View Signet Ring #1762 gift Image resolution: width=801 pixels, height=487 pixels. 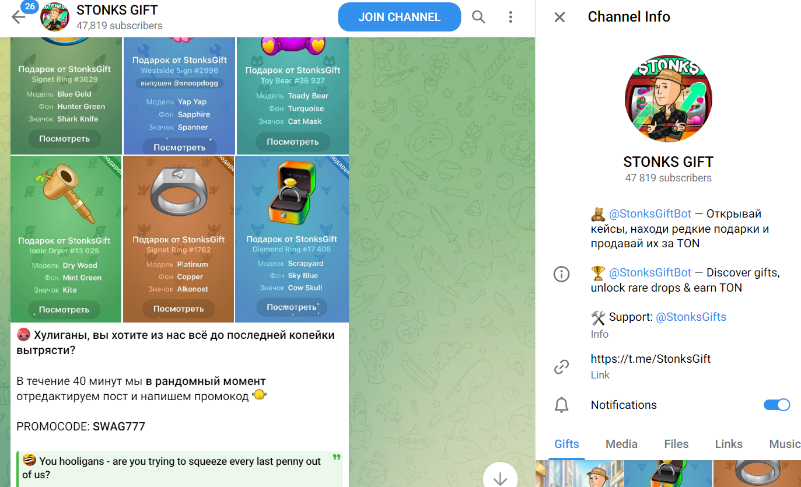[x=179, y=309]
